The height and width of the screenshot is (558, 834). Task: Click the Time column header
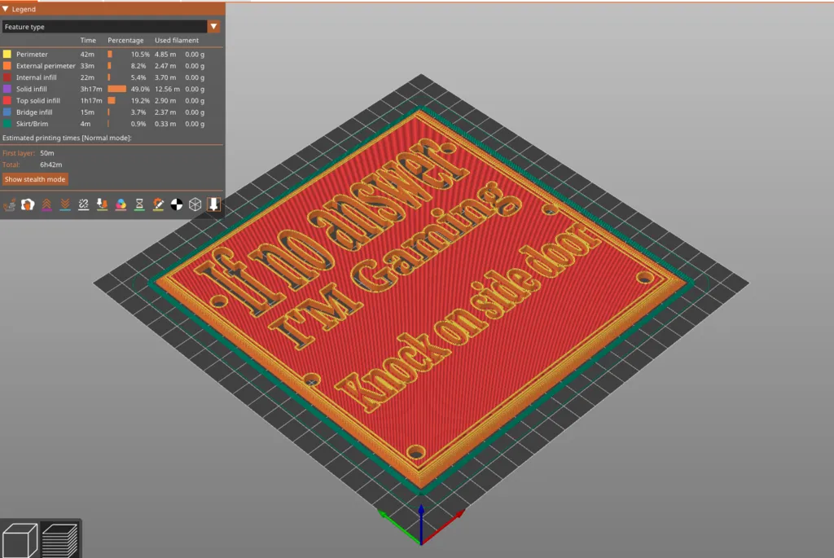point(88,41)
